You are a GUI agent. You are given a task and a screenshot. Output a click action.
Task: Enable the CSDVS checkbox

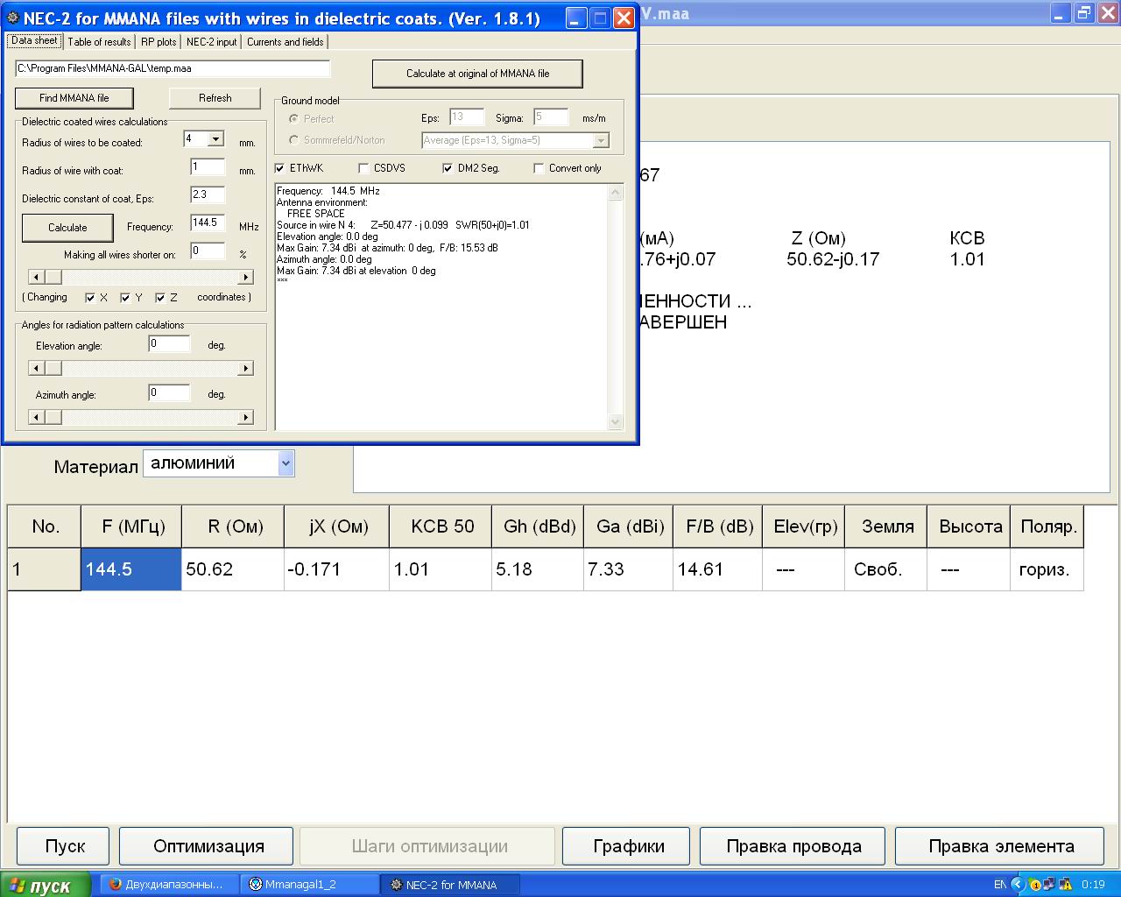[363, 168]
